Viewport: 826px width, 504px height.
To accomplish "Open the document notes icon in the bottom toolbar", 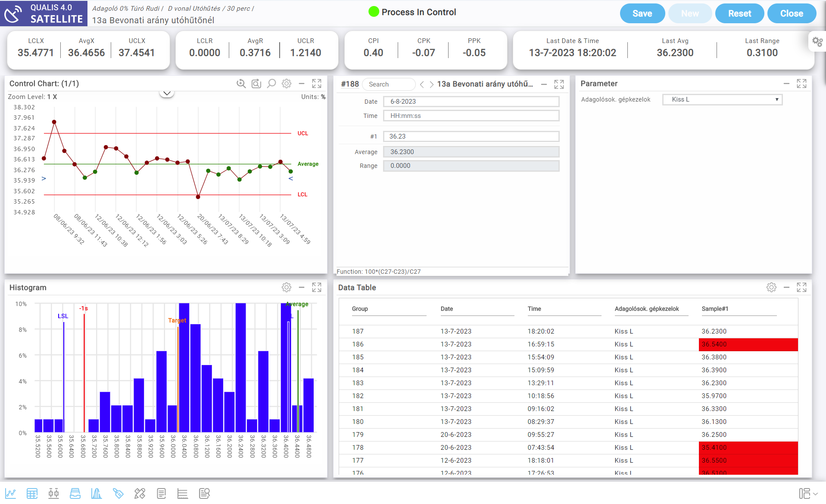I will click(x=162, y=493).
